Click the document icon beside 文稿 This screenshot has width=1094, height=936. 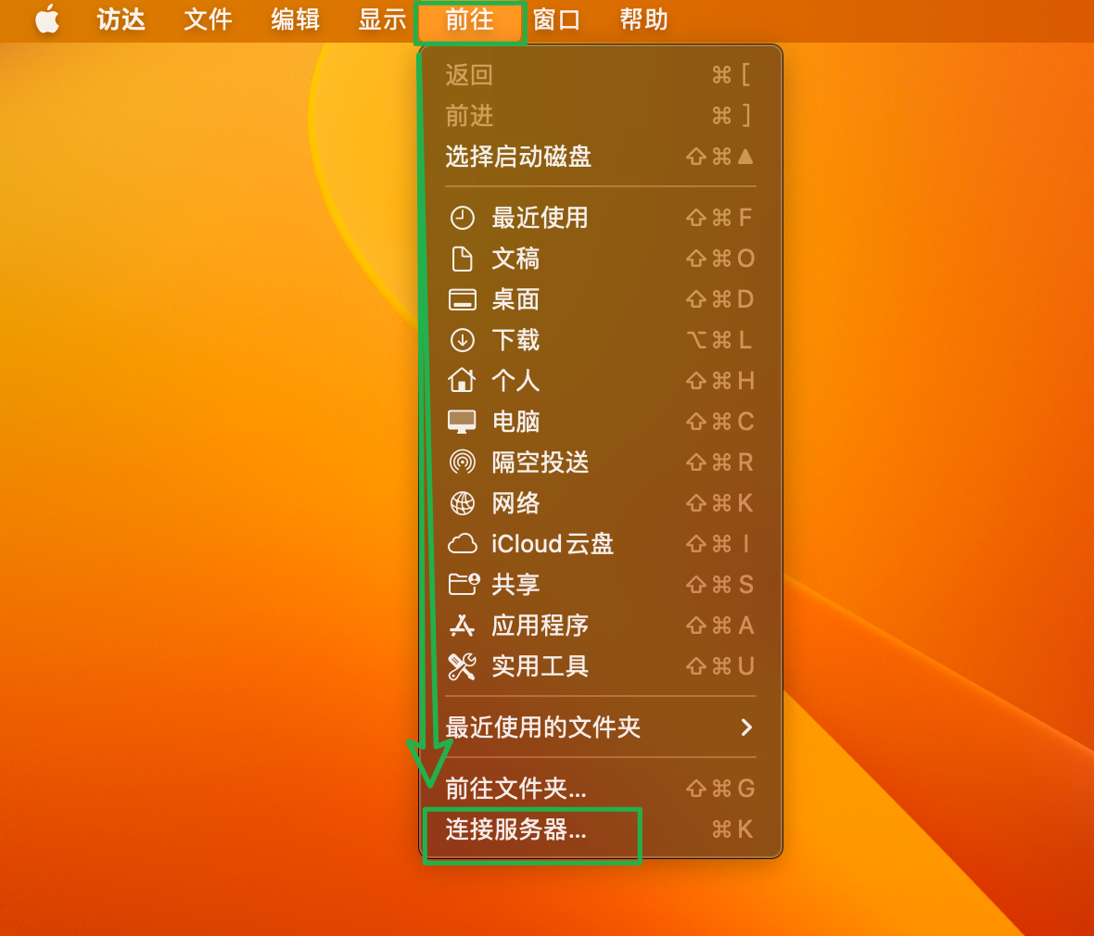[462, 259]
